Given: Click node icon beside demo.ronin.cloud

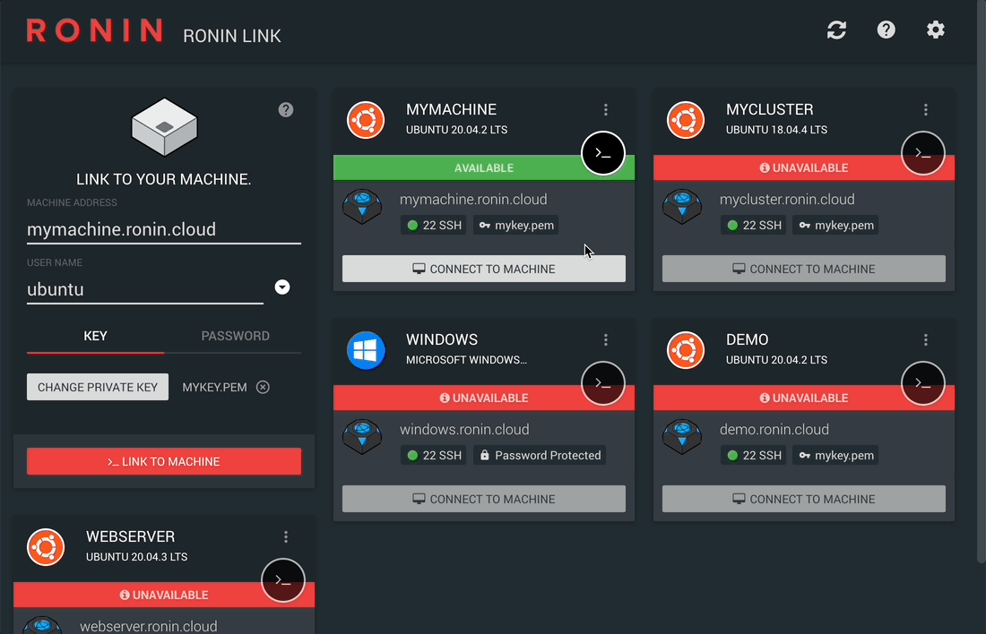Looking at the screenshot, I should pyautogui.click(x=682, y=436).
